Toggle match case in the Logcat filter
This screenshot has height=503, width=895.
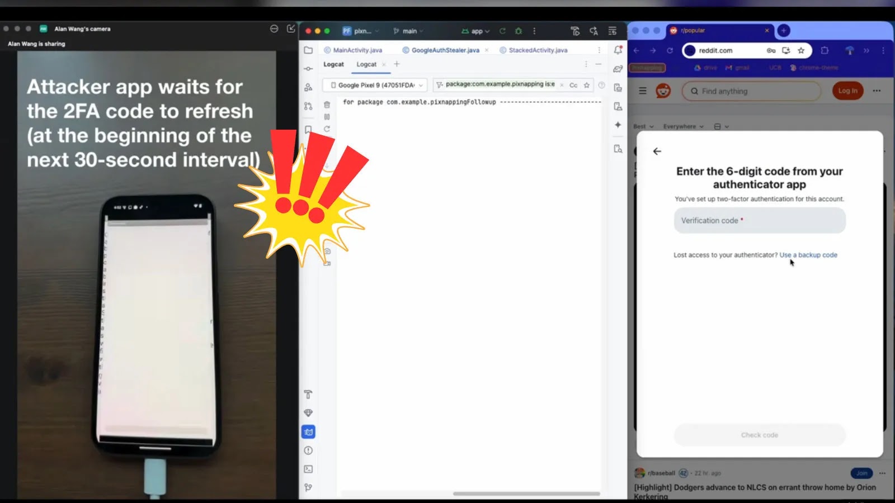pos(573,86)
